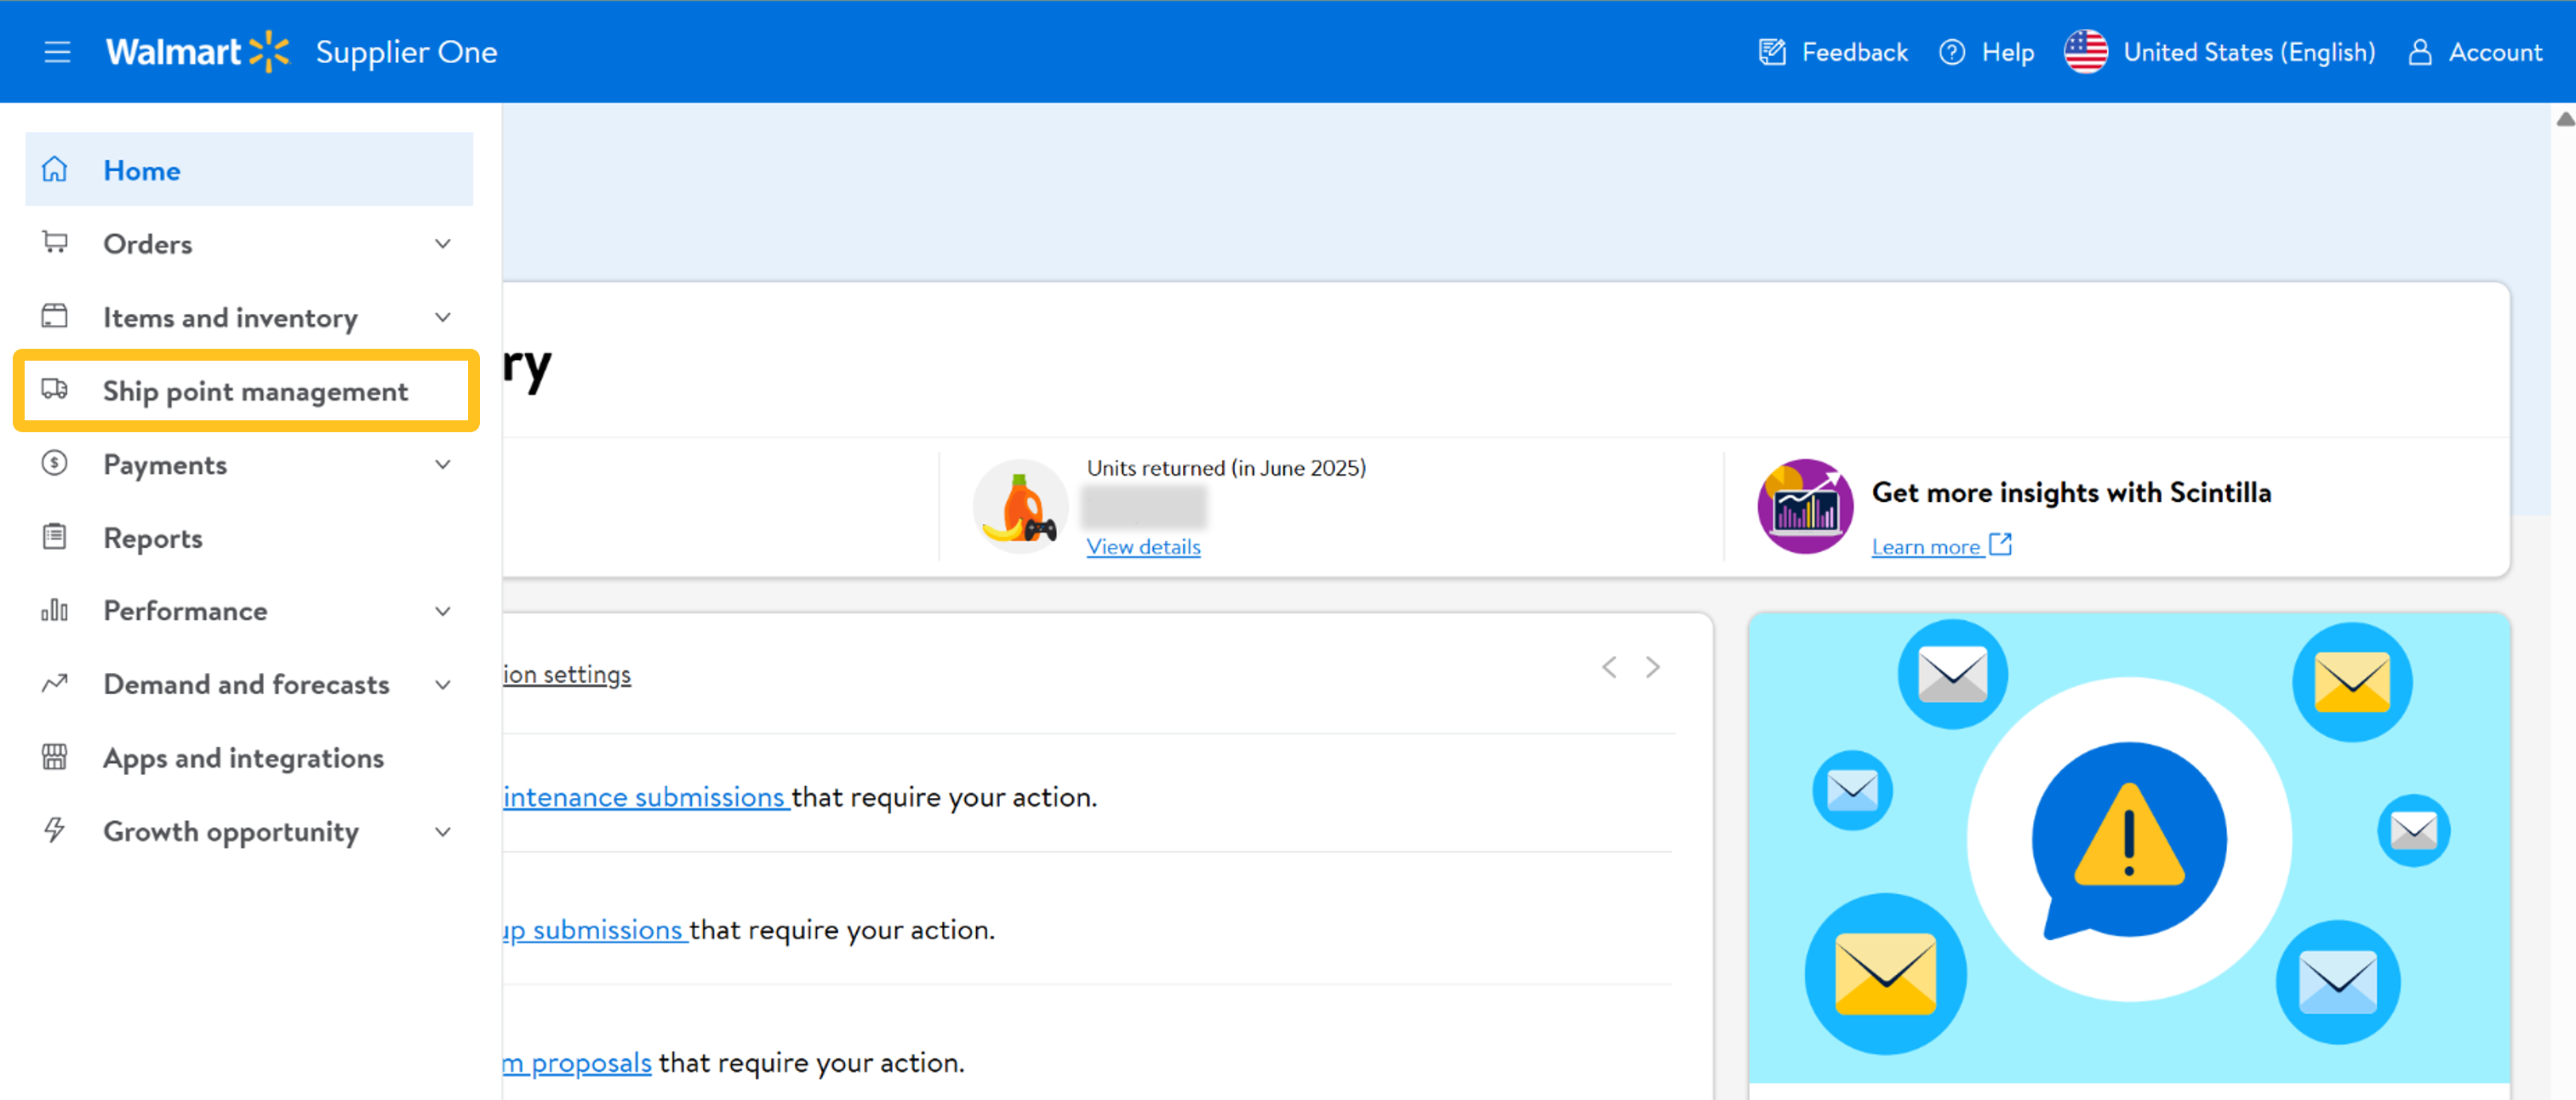This screenshot has width=2576, height=1100.
Task: Click the United States flag icon
Action: pos(2085,52)
